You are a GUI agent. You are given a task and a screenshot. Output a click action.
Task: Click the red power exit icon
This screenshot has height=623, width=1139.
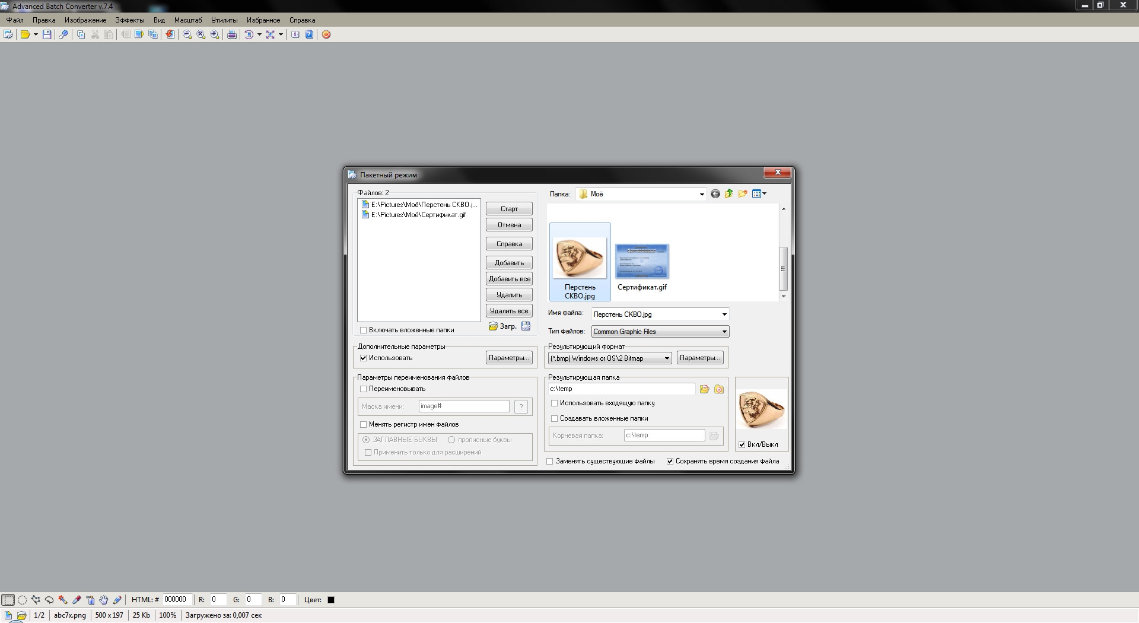(326, 34)
